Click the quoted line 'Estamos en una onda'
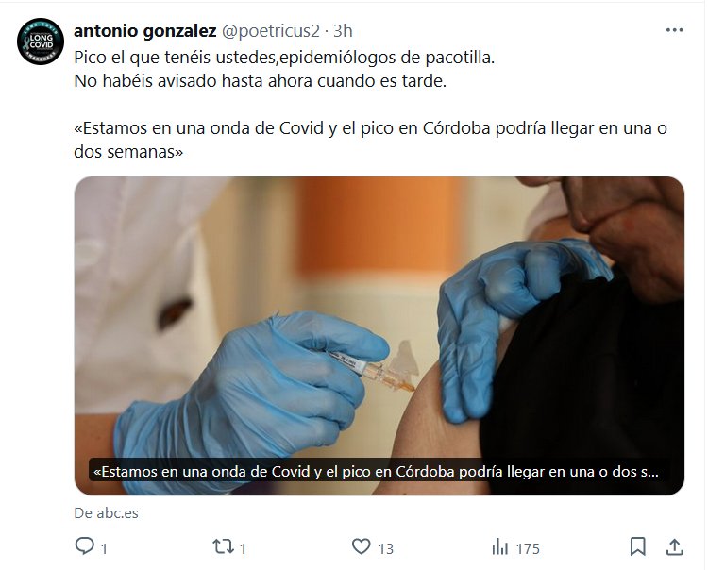 pos(370,140)
